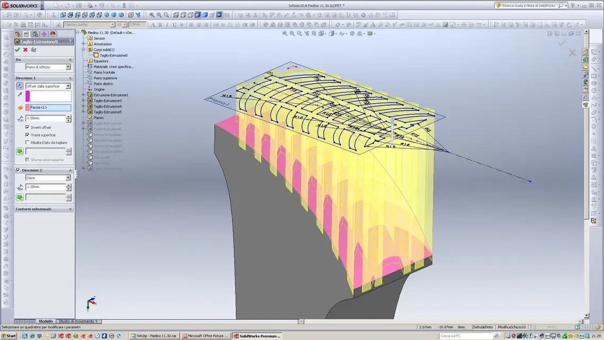Collapse the 'Da' section
The width and height of the screenshot is (604, 340).
[x=70, y=59]
